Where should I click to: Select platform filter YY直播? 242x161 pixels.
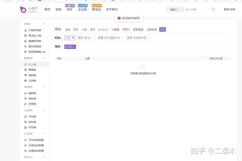coord(115,29)
